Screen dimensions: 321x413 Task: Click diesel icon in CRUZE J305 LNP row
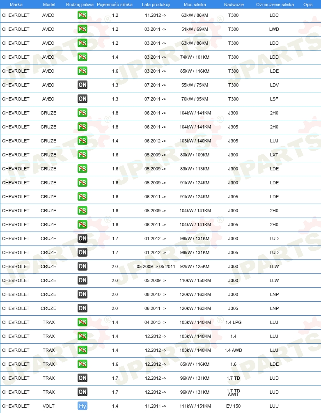pos(83,308)
